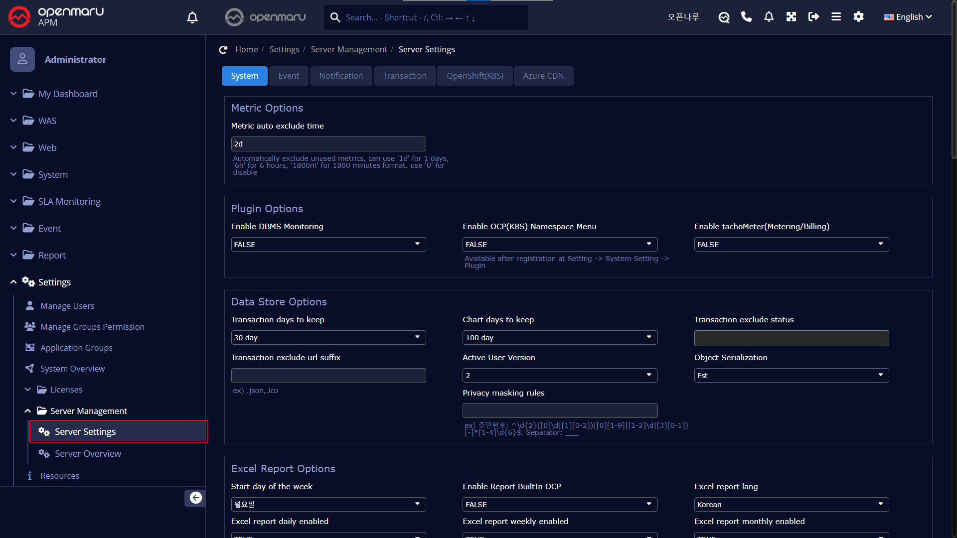
Task: Click the refresh icon beside Home breadcrumb
Action: (223, 50)
